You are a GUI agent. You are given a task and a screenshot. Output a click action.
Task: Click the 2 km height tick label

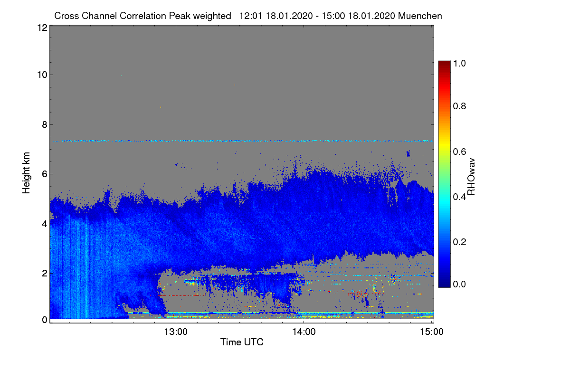click(x=44, y=273)
